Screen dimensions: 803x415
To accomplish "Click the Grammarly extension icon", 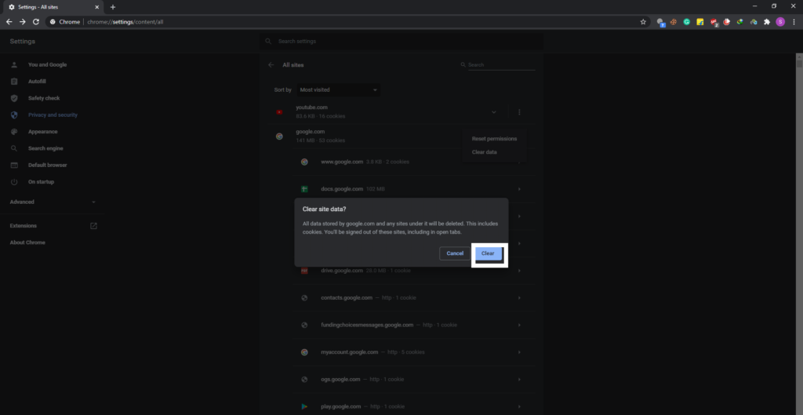I will (687, 22).
